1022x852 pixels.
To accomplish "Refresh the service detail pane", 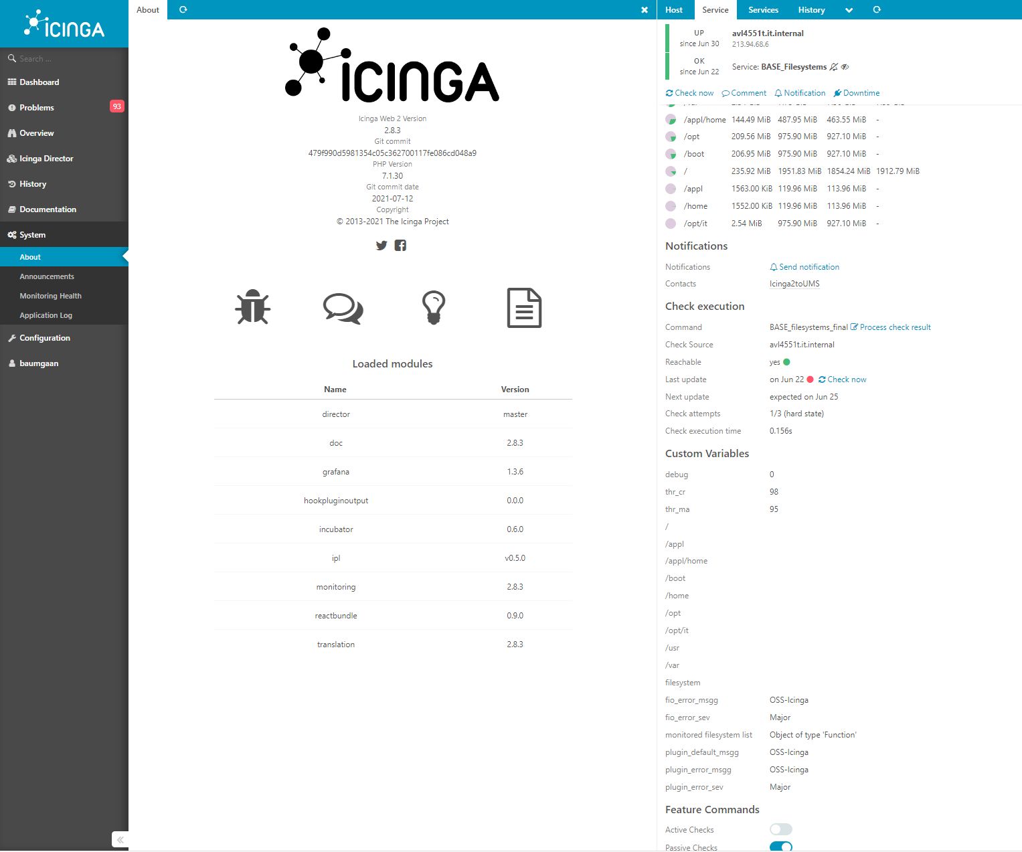I will [x=877, y=9].
